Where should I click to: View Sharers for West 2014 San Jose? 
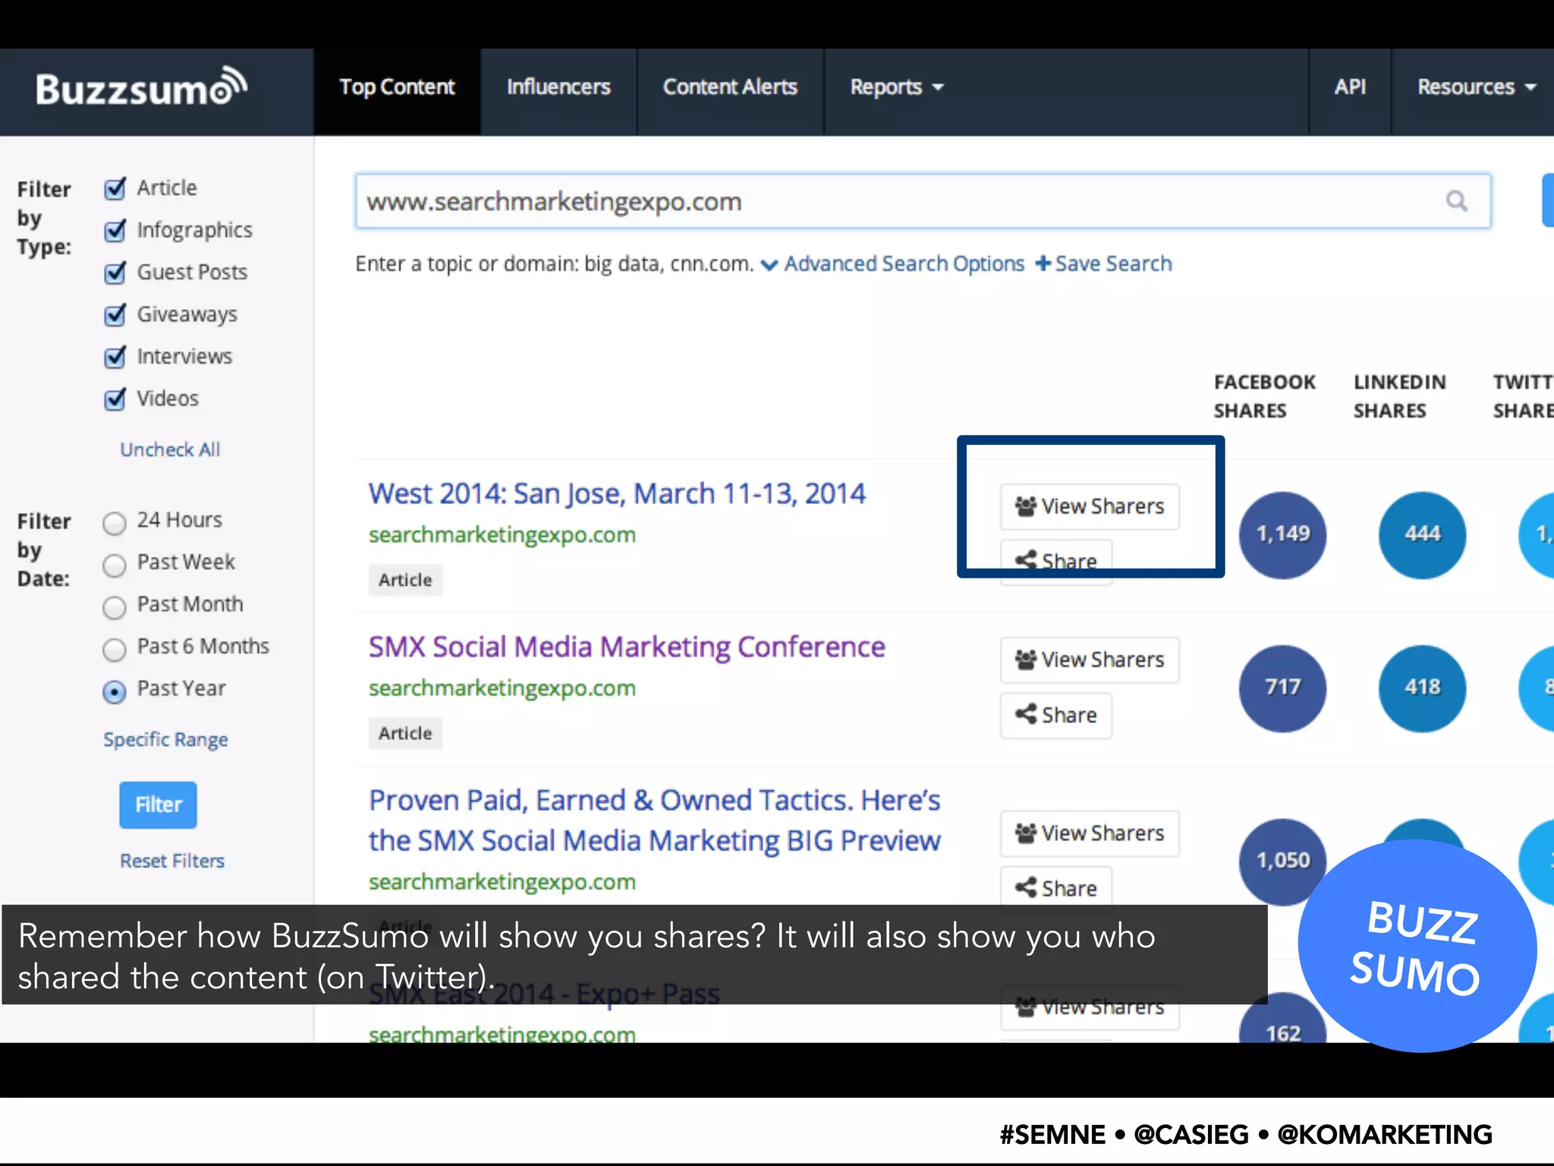pyautogui.click(x=1090, y=506)
